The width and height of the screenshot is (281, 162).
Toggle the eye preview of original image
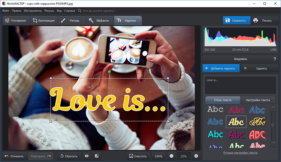click(87, 156)
